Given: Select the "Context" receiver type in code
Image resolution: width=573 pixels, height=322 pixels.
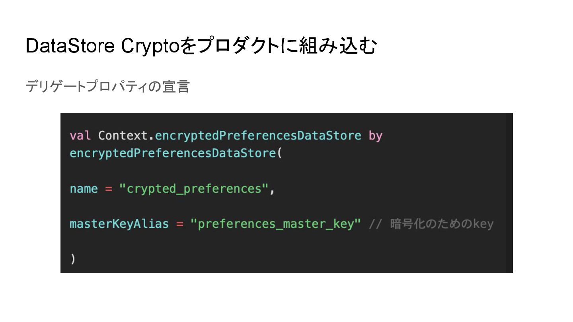Looking at the screenshot, I should click(x=123, y=136).
